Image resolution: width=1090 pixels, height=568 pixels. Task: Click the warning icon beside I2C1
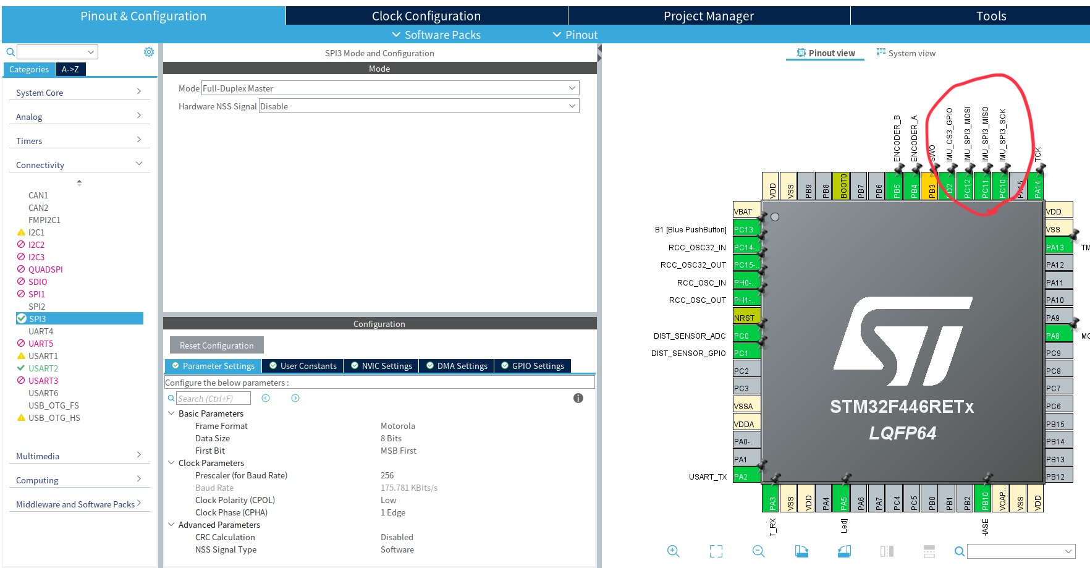tap(21, 232)
